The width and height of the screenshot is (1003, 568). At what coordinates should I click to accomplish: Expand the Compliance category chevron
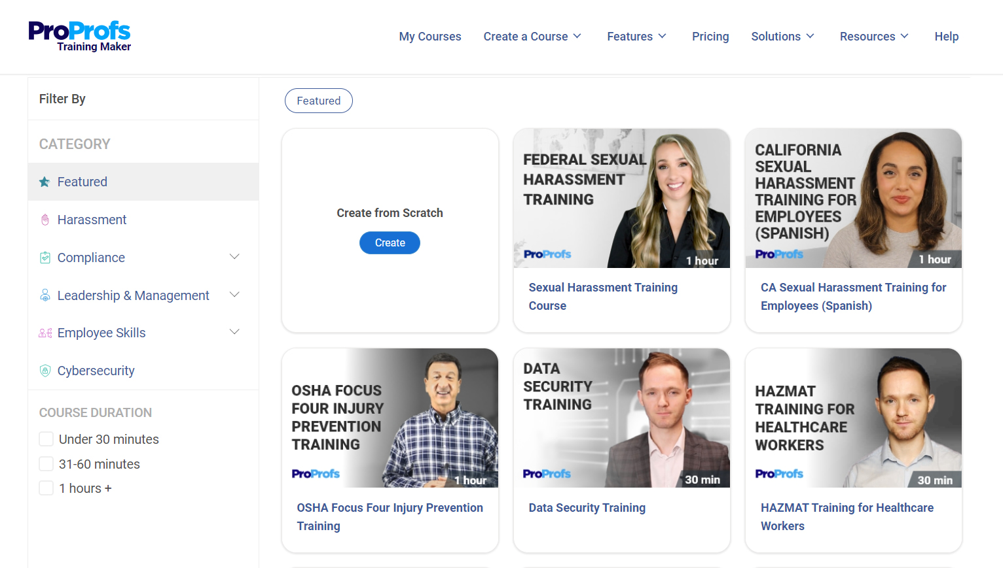pyautogui.click(x=234, y=257)
